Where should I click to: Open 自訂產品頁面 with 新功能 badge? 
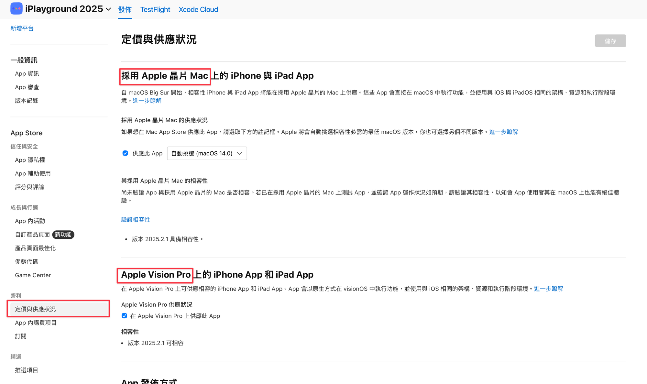(x=32, y=235)
